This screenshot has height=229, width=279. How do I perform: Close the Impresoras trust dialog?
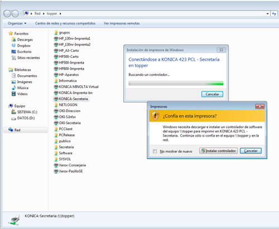(x=259, y=106)
